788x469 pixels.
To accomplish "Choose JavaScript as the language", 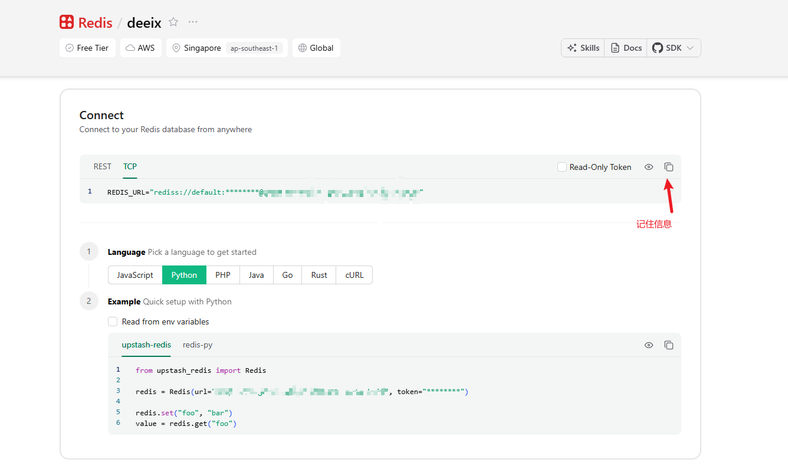I will click(135, 275).
